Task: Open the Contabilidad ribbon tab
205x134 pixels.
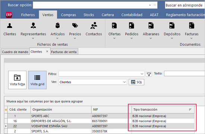Action: pos(132,15)
